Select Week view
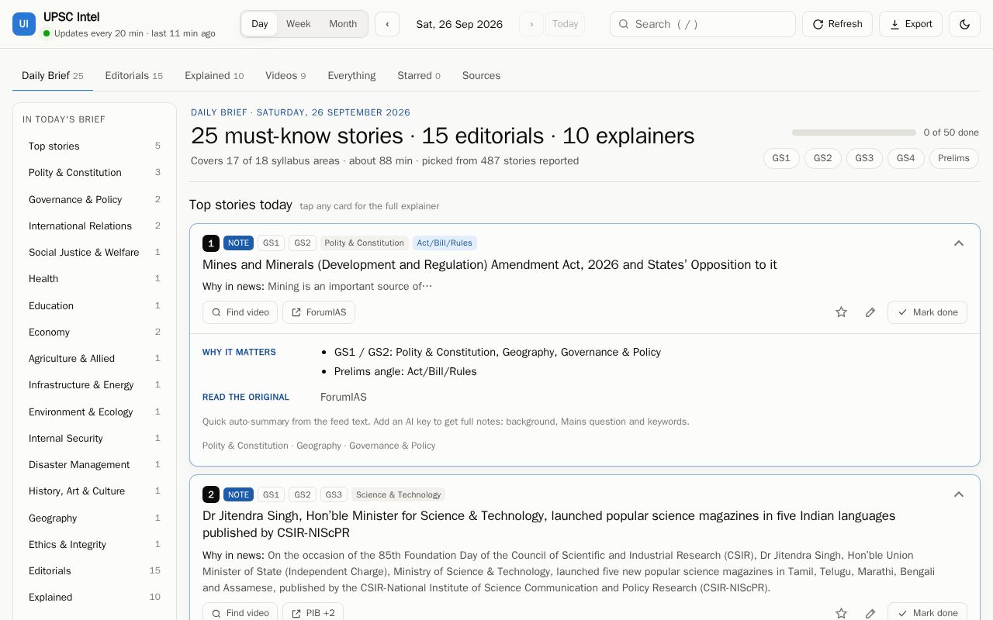This screenshot has width=993, height=620. pos(299,24)
